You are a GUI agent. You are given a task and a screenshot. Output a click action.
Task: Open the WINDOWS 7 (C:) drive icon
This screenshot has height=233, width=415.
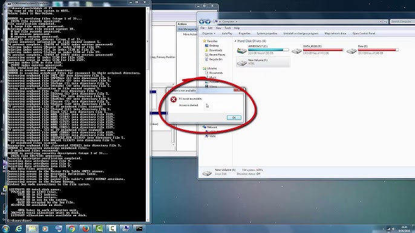tap(241, 50)
